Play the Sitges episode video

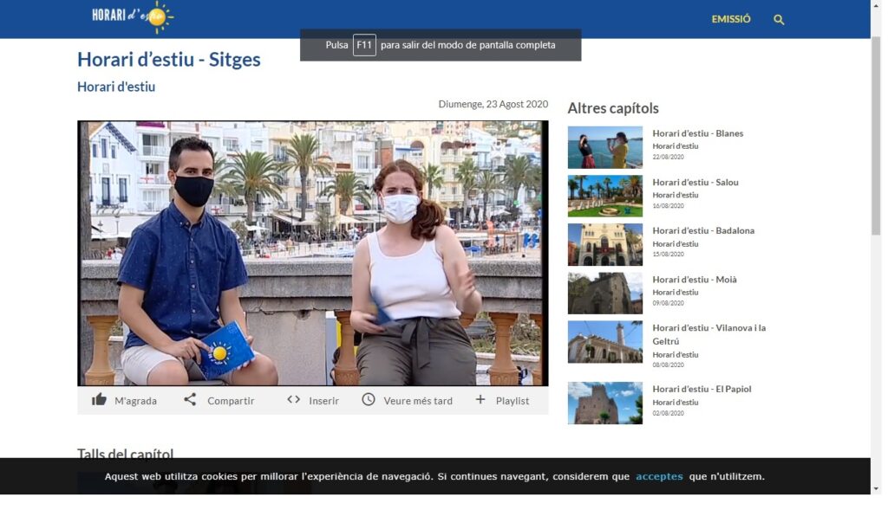pos(312,253)
